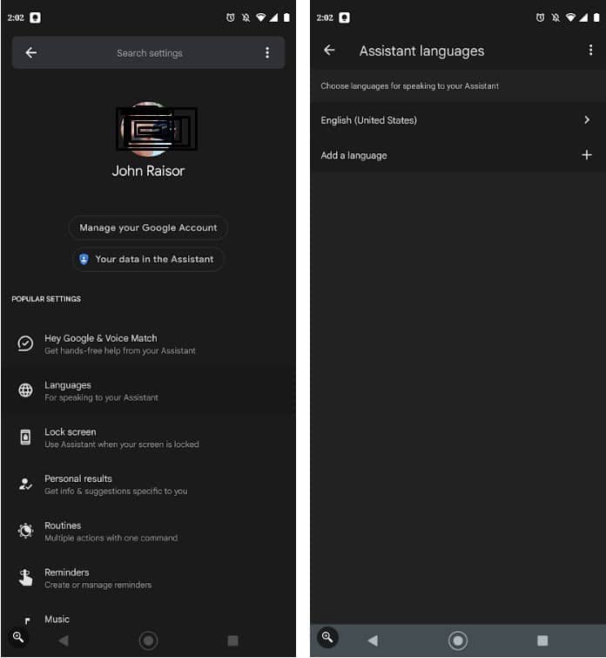
Task: Tap back arrow in Search settings bar
Action: [31, 53]
